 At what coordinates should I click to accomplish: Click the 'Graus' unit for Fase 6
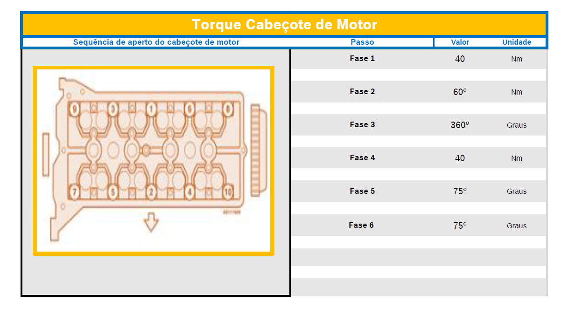[516, 225]
